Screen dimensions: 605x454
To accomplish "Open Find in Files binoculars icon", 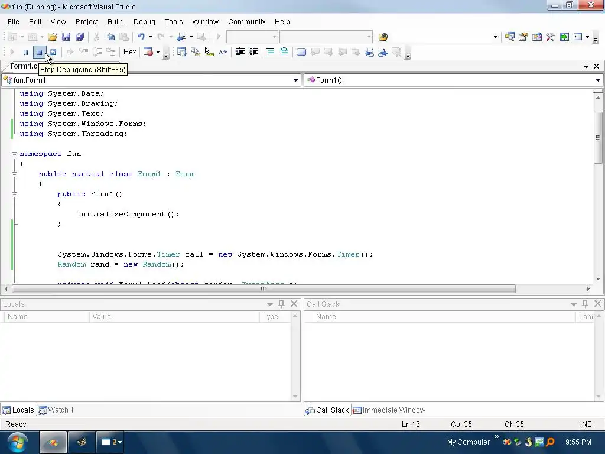I will point(383,37).
